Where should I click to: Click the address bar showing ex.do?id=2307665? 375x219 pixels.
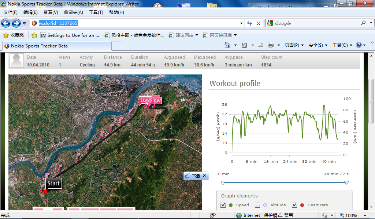(x=137, y=23)
